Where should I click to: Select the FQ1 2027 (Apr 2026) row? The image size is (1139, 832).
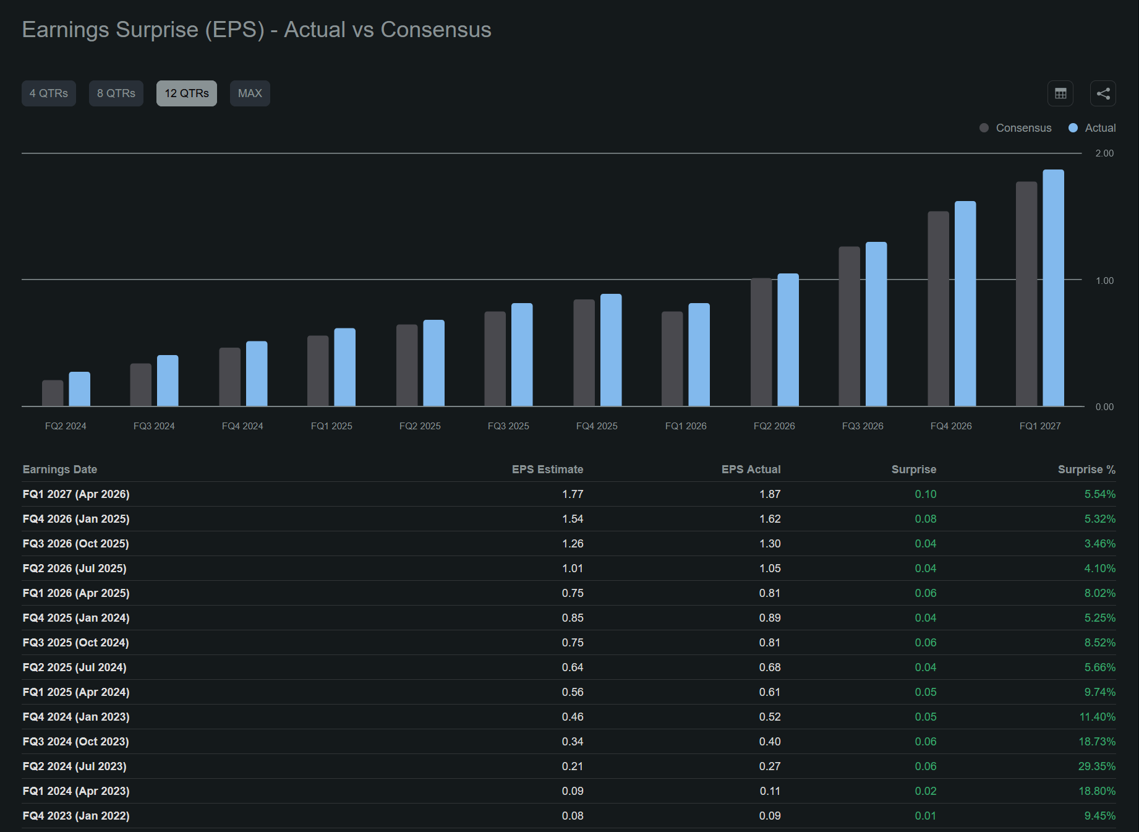point(569,494)
